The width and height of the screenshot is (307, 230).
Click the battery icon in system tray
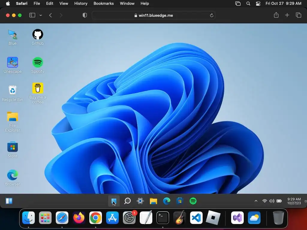[279, 201]
